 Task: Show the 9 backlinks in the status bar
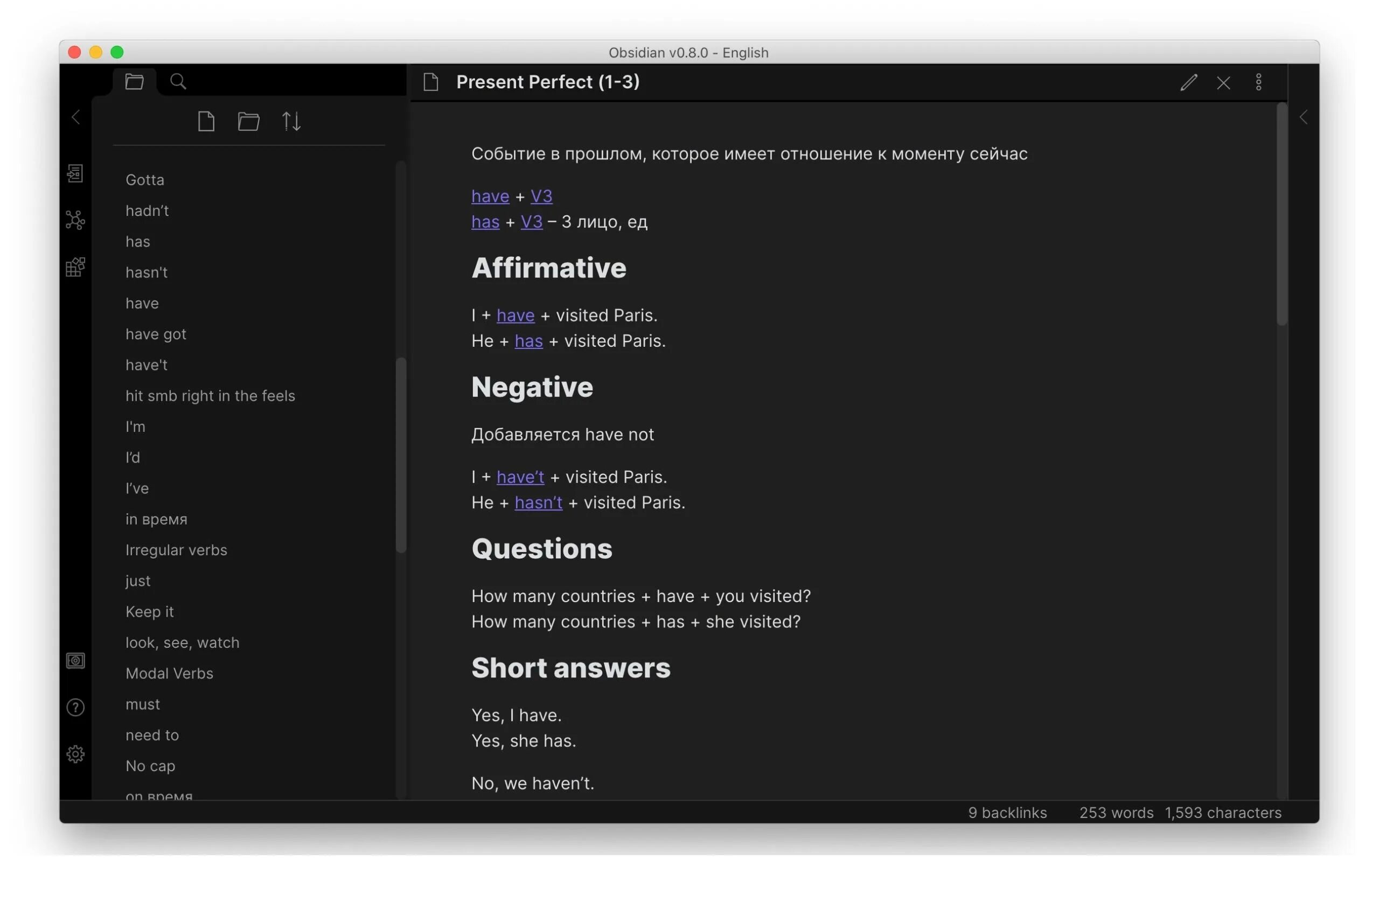(x=1007, y=813)
